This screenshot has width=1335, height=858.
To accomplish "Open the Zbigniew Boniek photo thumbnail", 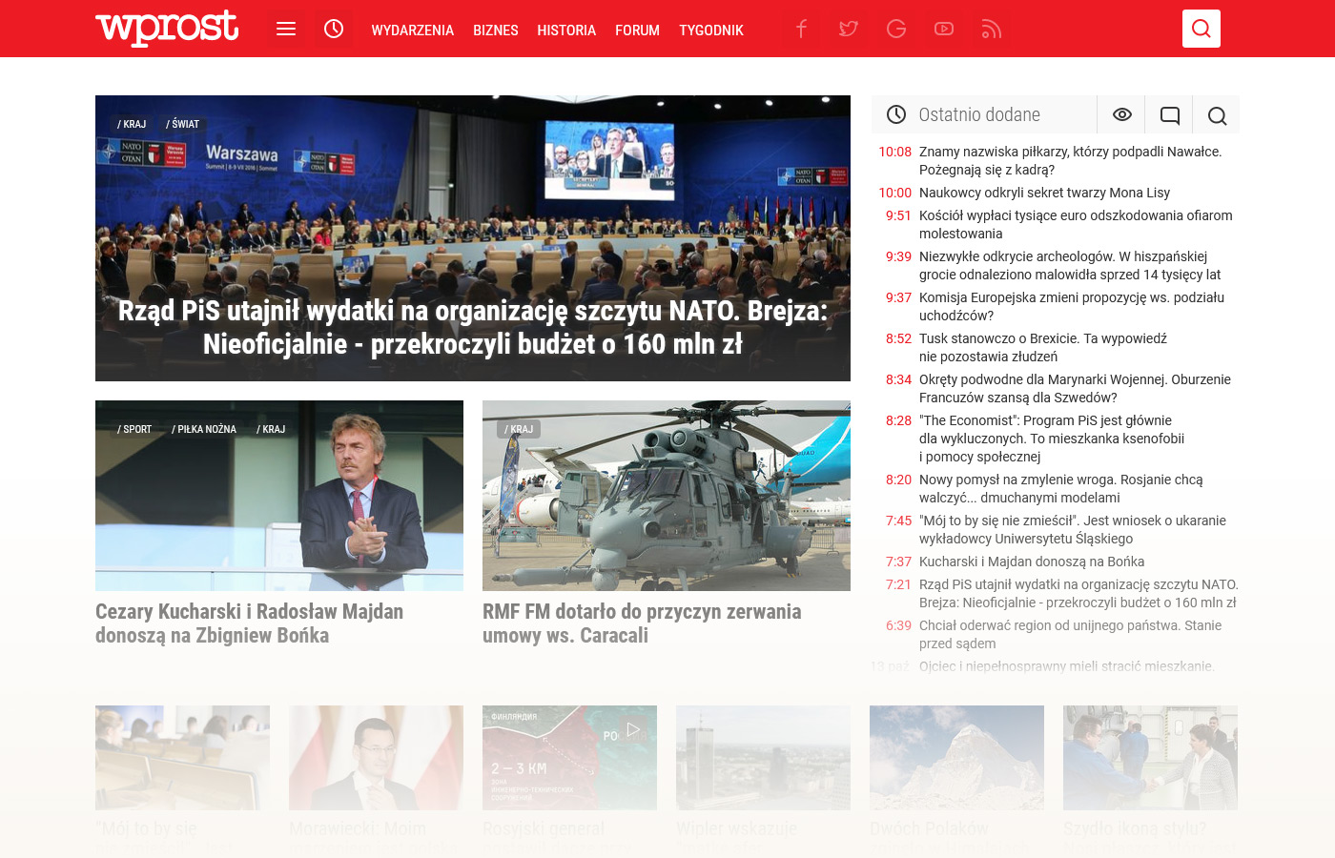I will point(279,496).
